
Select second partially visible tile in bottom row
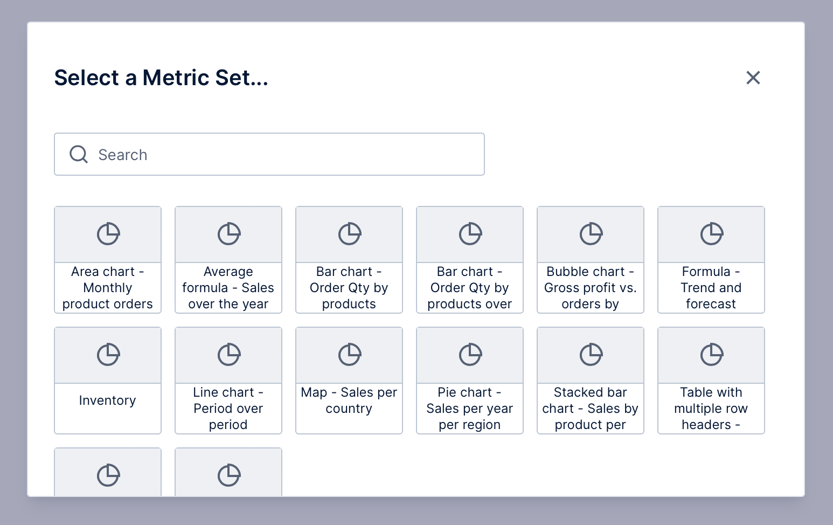pos(228,472)
